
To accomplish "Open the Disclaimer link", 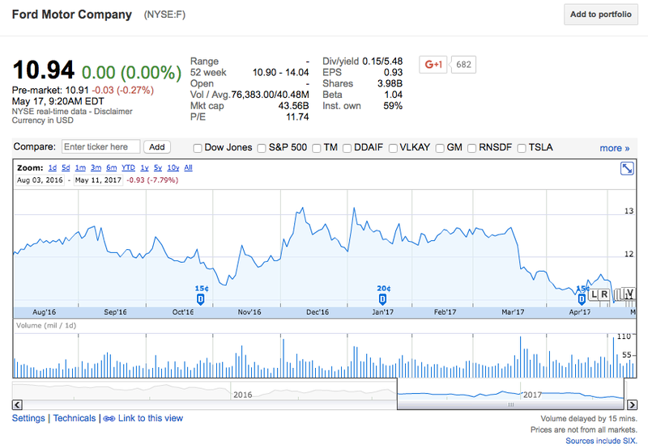I will point(113,112).
